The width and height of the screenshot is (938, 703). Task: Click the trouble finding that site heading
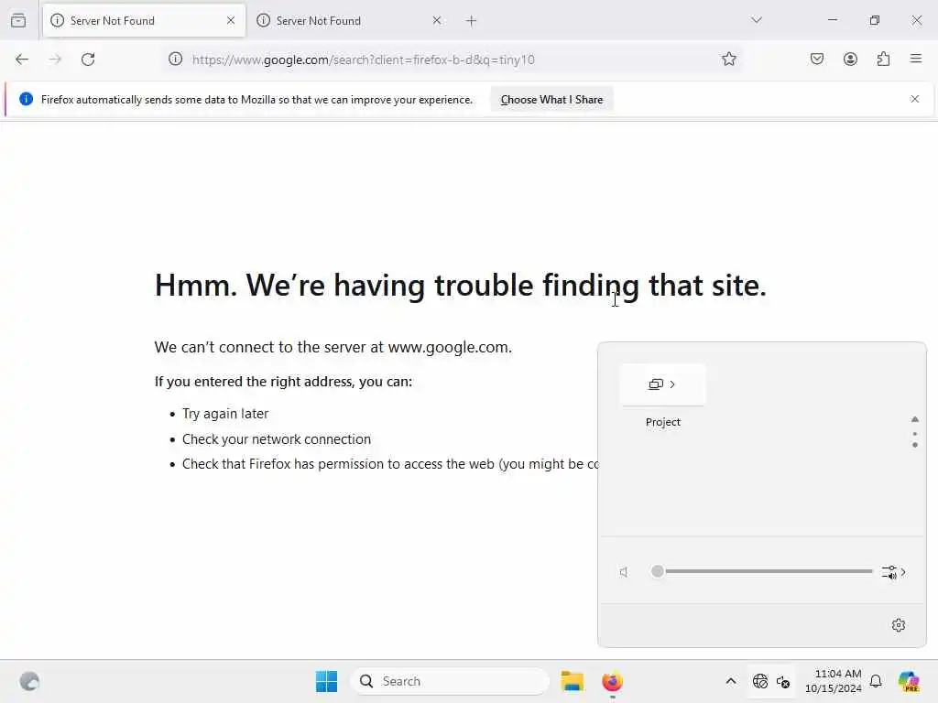[461, 286]
